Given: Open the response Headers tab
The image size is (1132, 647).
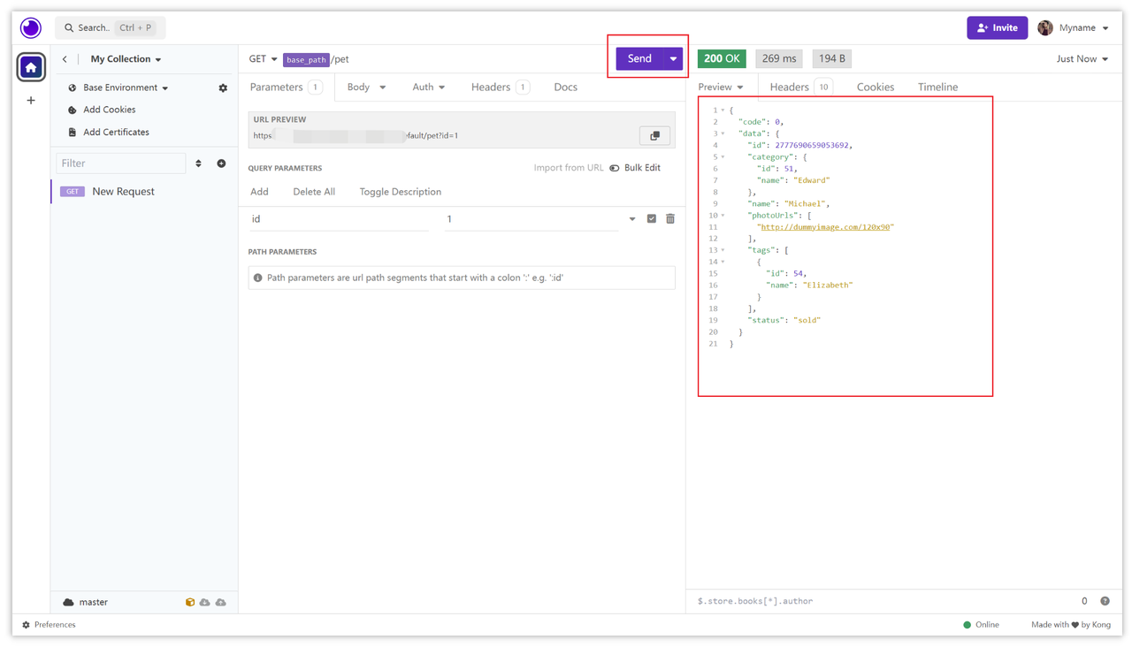Looking at the screenshot, I should click(x=800, y=87).
